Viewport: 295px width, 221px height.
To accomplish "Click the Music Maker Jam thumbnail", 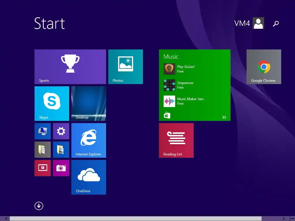I will [x=169, y=101].
